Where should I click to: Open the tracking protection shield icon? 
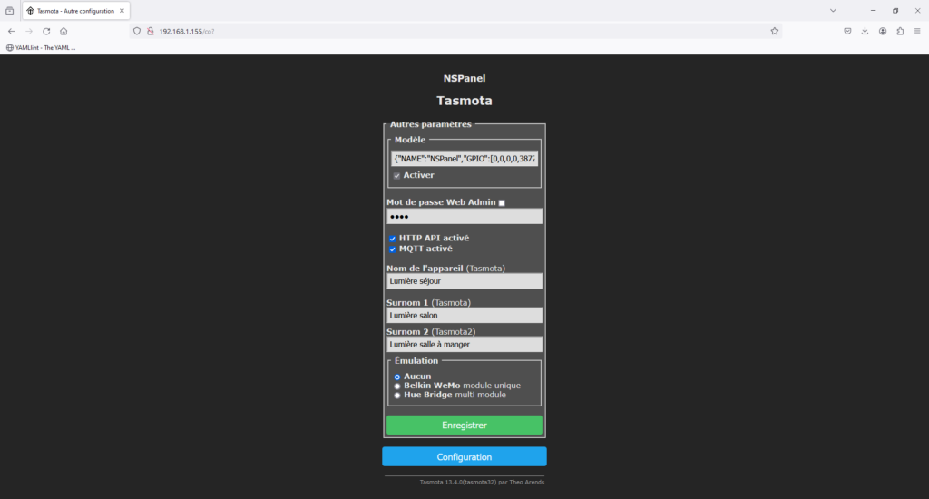[137, 32]
